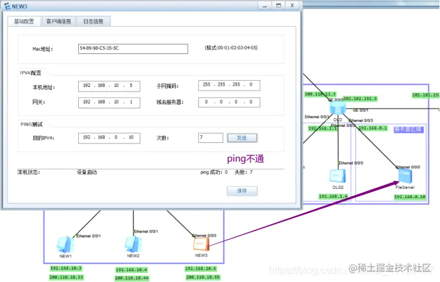Click the 200.110.10.55 label
Image resolution: width=440 pixels, height=282 pixels.
pos(203,277)
